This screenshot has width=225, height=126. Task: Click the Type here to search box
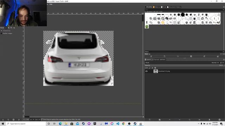click(x=26, y=124)
